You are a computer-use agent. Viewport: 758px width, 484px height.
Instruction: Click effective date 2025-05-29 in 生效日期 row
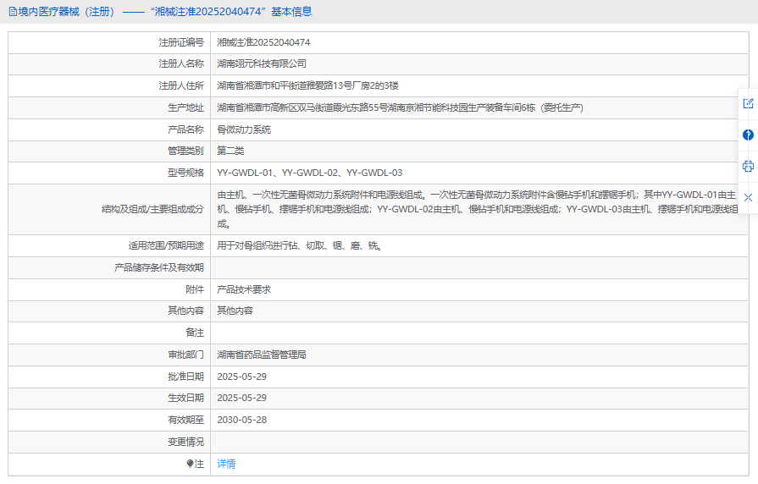click(241, 398)
